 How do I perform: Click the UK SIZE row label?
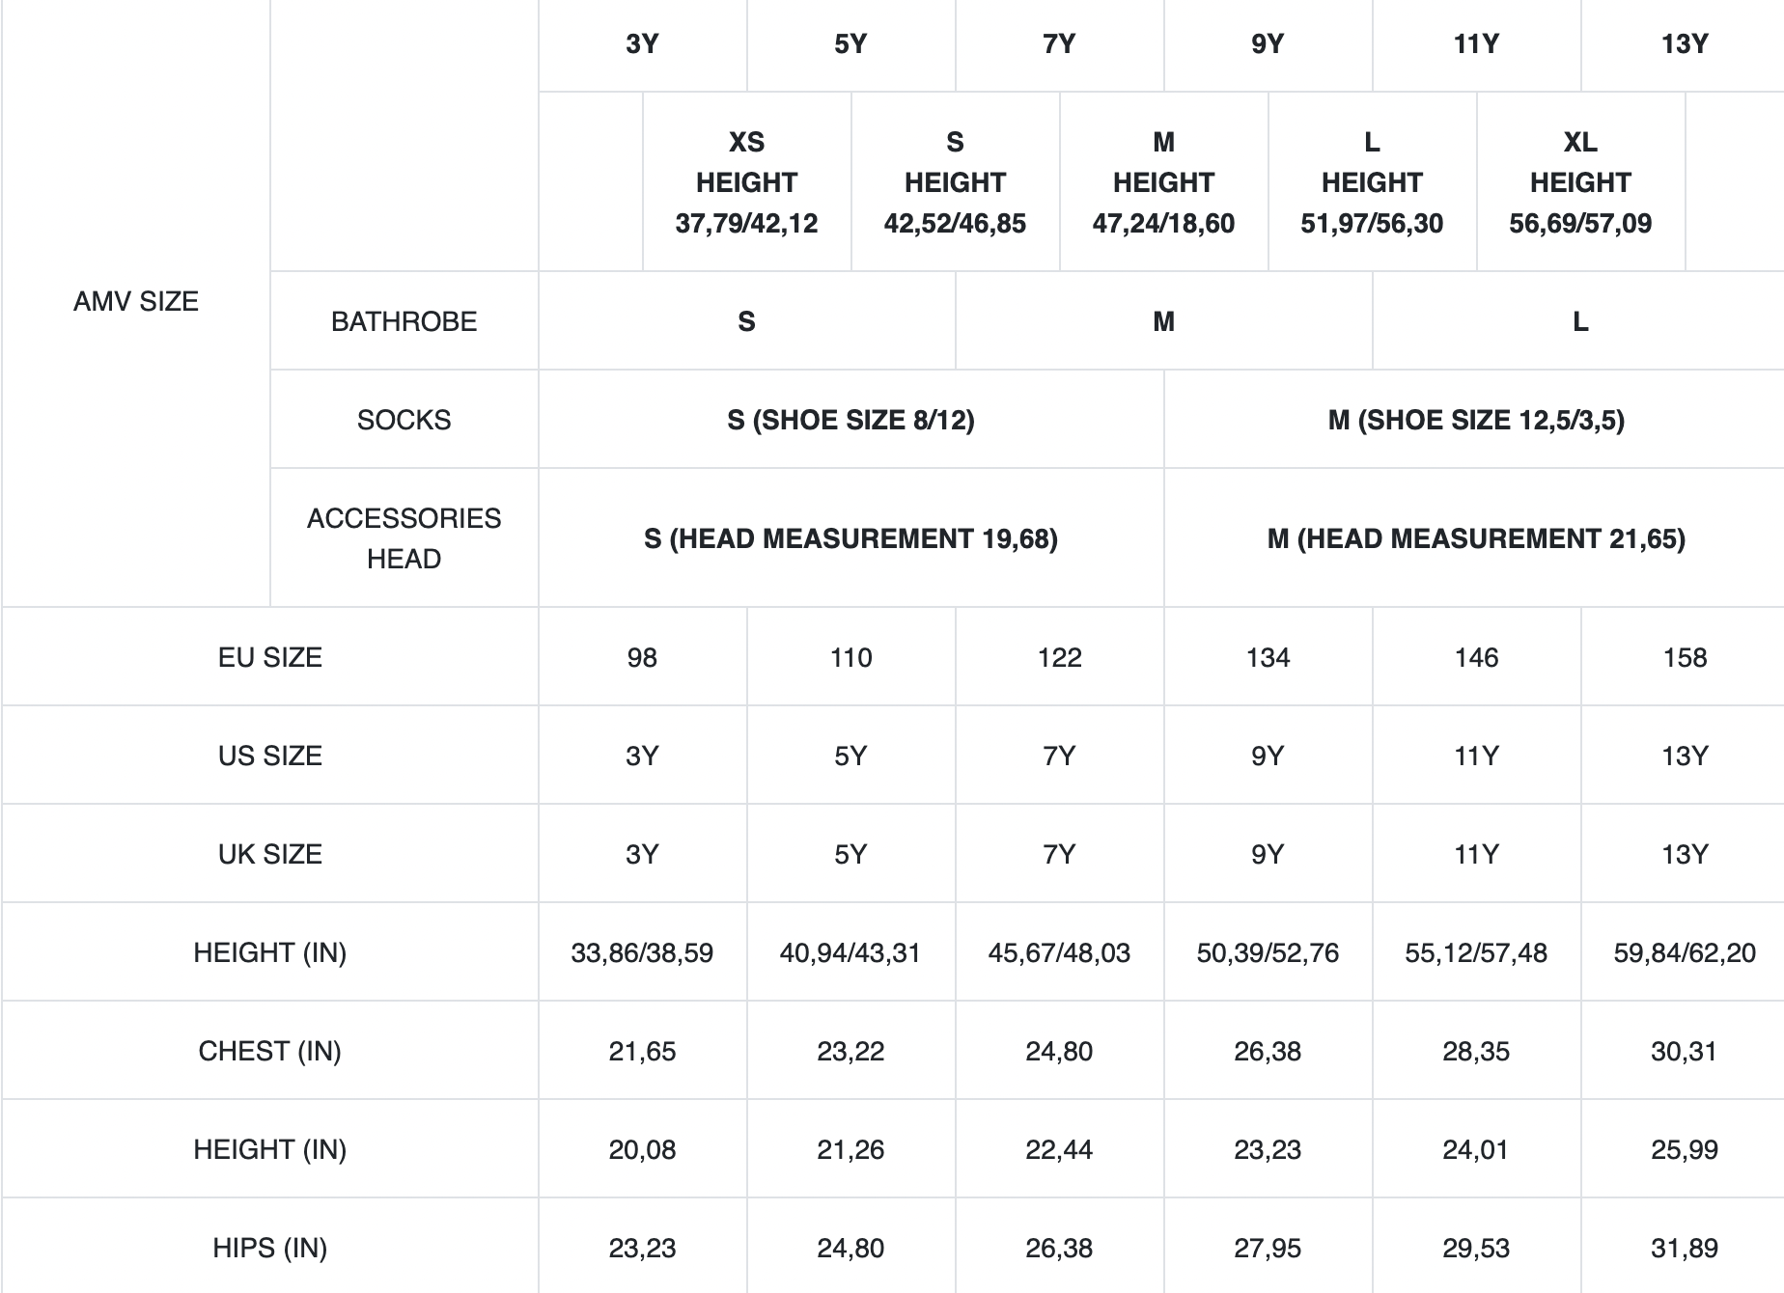(x=269, y=854)
